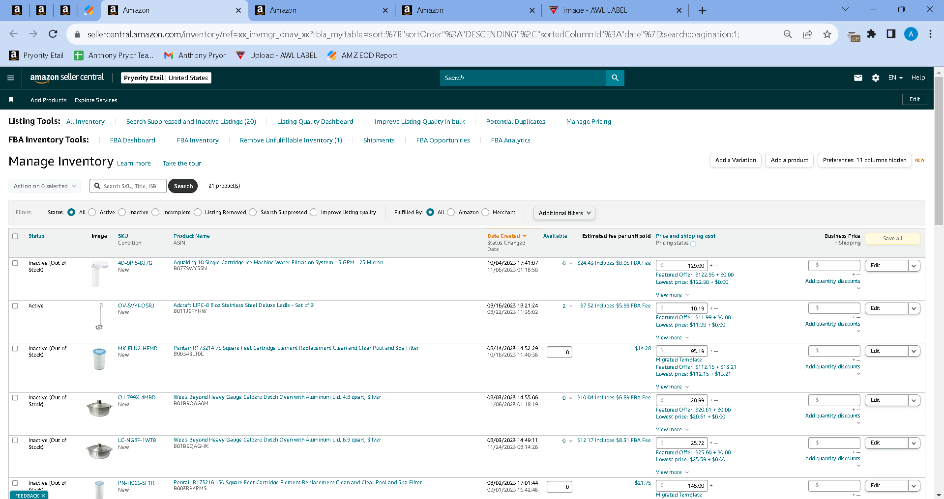Image resolution: width=944 pixels, height=499 pixels.
Task: Select the Listing Removed status radio
Action: tap(198, 212)
